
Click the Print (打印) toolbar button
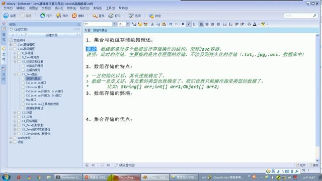click(114, 16)
